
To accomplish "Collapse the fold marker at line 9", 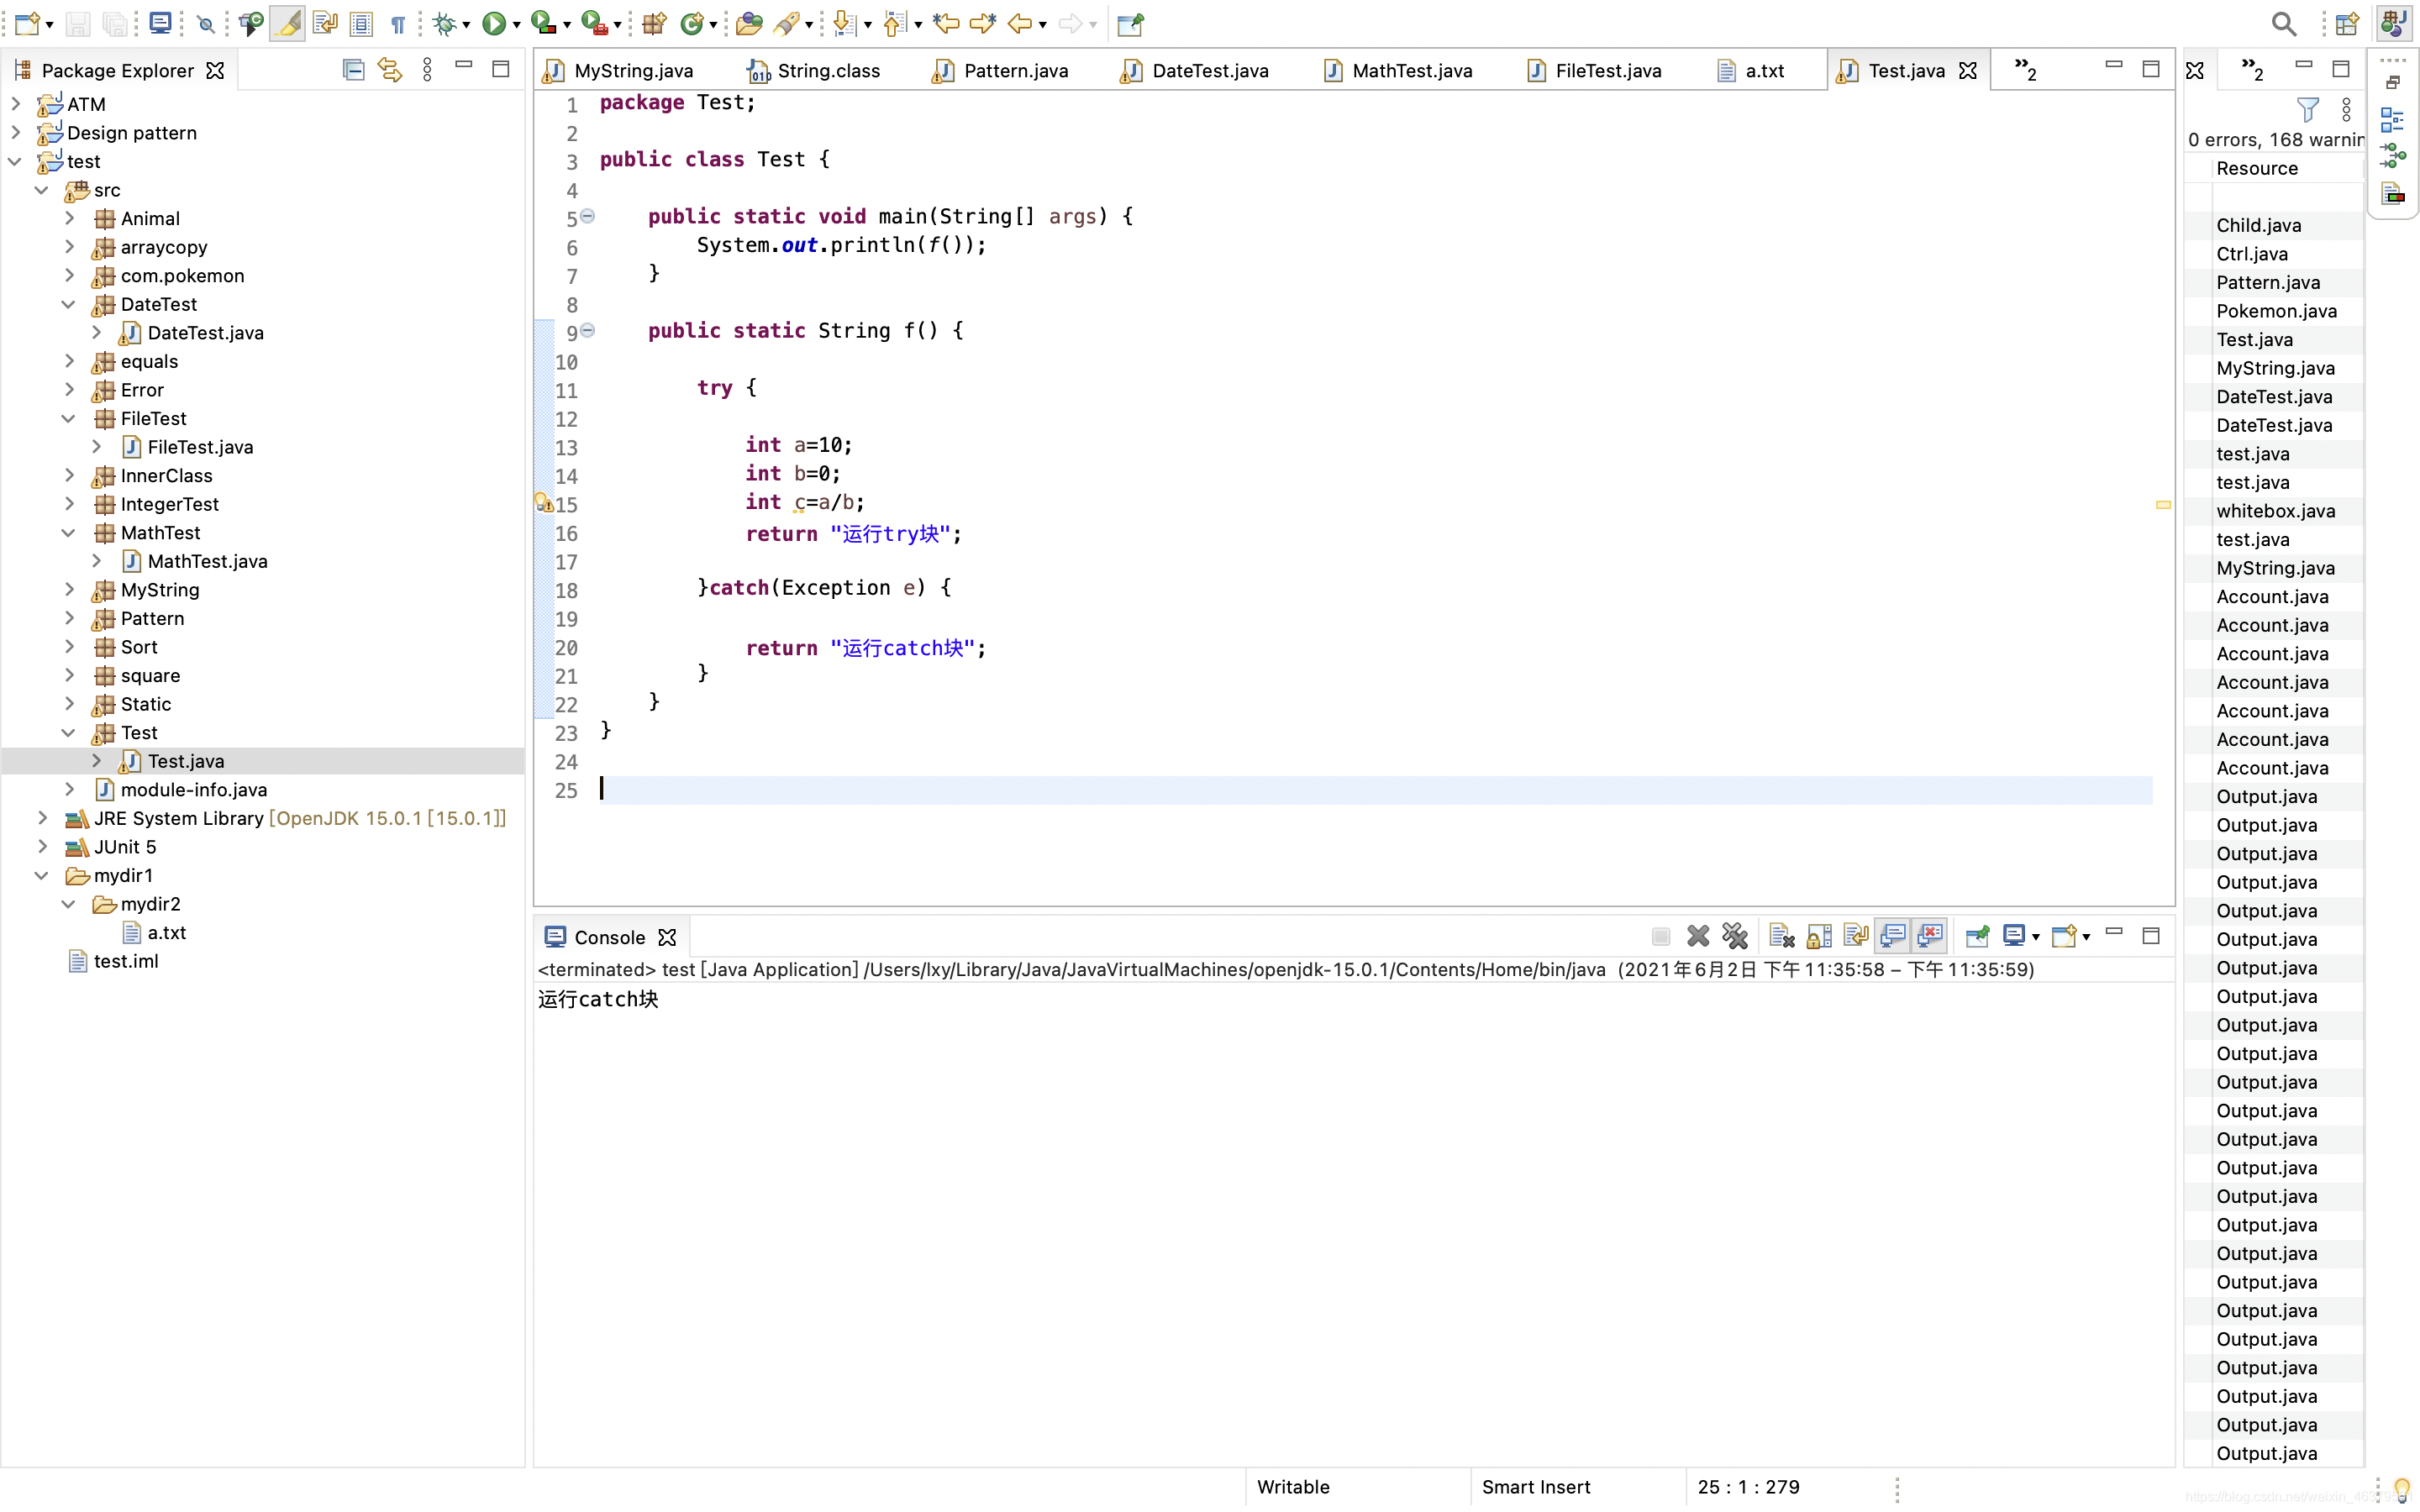I will (x=588, y=330).
